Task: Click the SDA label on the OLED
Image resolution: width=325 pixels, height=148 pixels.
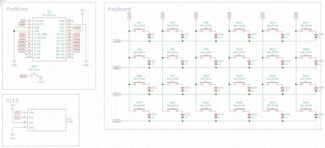Action: tap(18, 112)
